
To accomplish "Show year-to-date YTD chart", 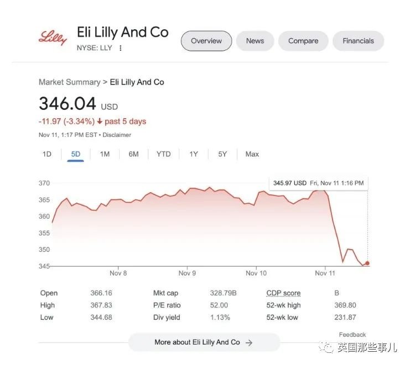I will 163,154.
